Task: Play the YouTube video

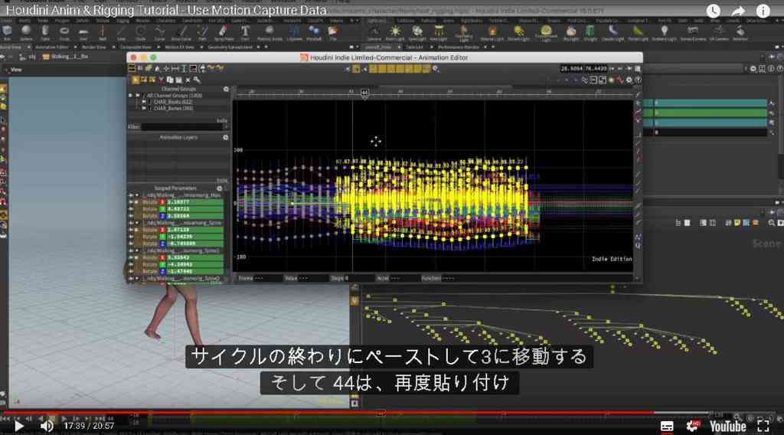Action: click(18, 426)
